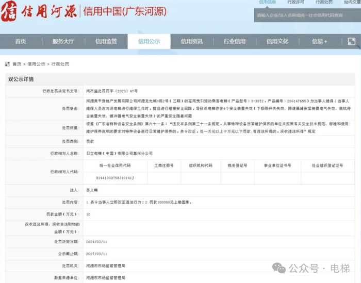This screenshot has height=283, width=361.
Task: Click the 处罚事由 label
Action: (x=71, y=108)
